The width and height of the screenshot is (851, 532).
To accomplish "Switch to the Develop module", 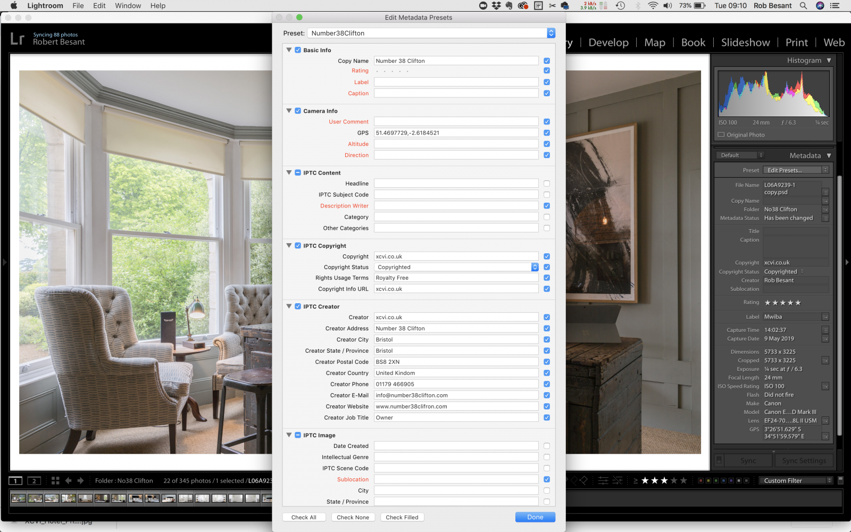I will coord(608,43).
